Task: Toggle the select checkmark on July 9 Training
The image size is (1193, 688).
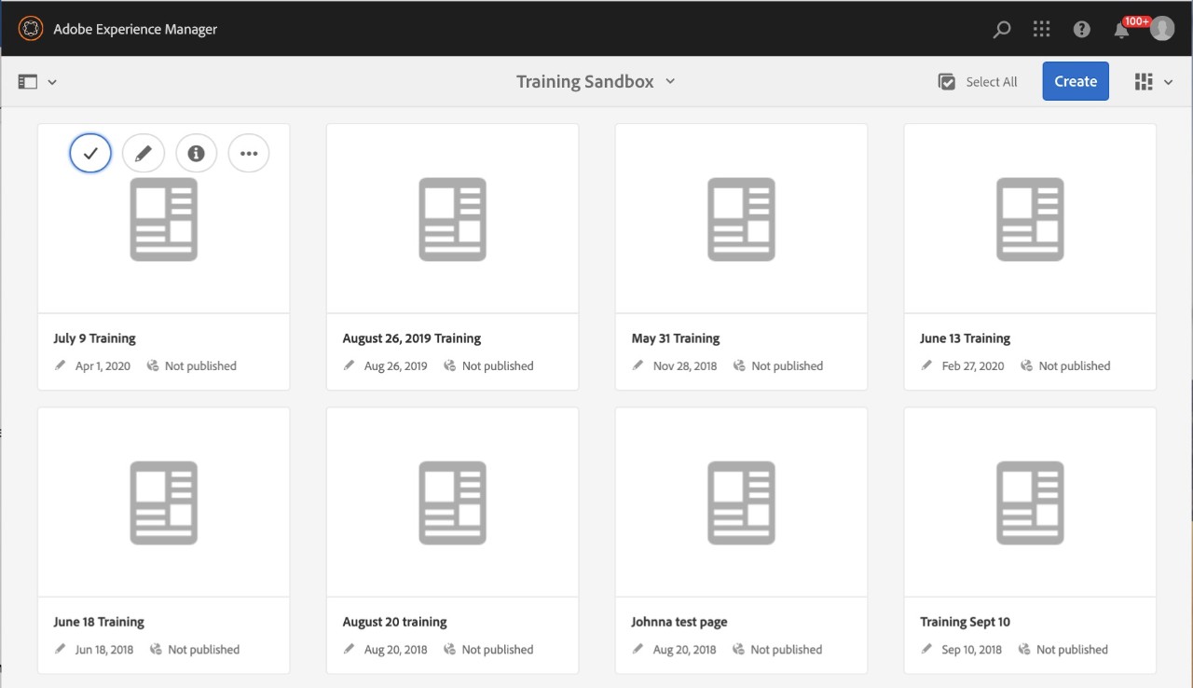Action: point(90,154)
